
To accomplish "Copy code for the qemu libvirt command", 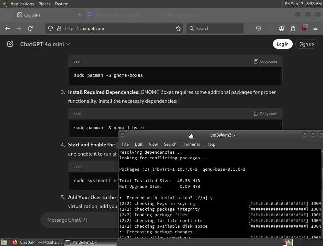I will click(x=266, y=114).
